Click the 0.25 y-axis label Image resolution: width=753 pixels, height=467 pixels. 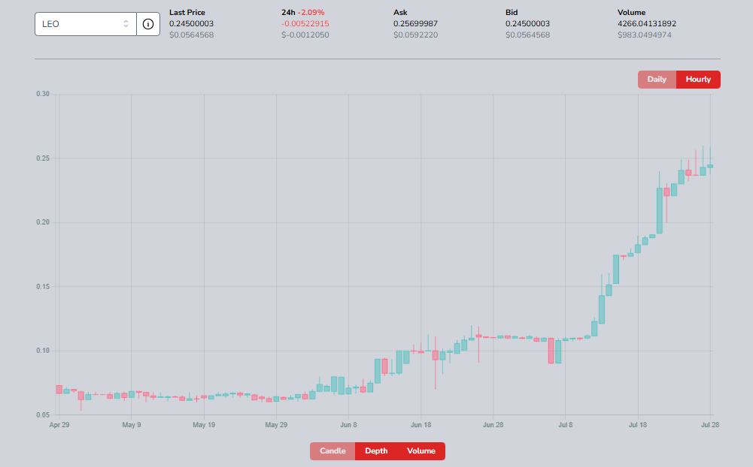coord(43,158)
